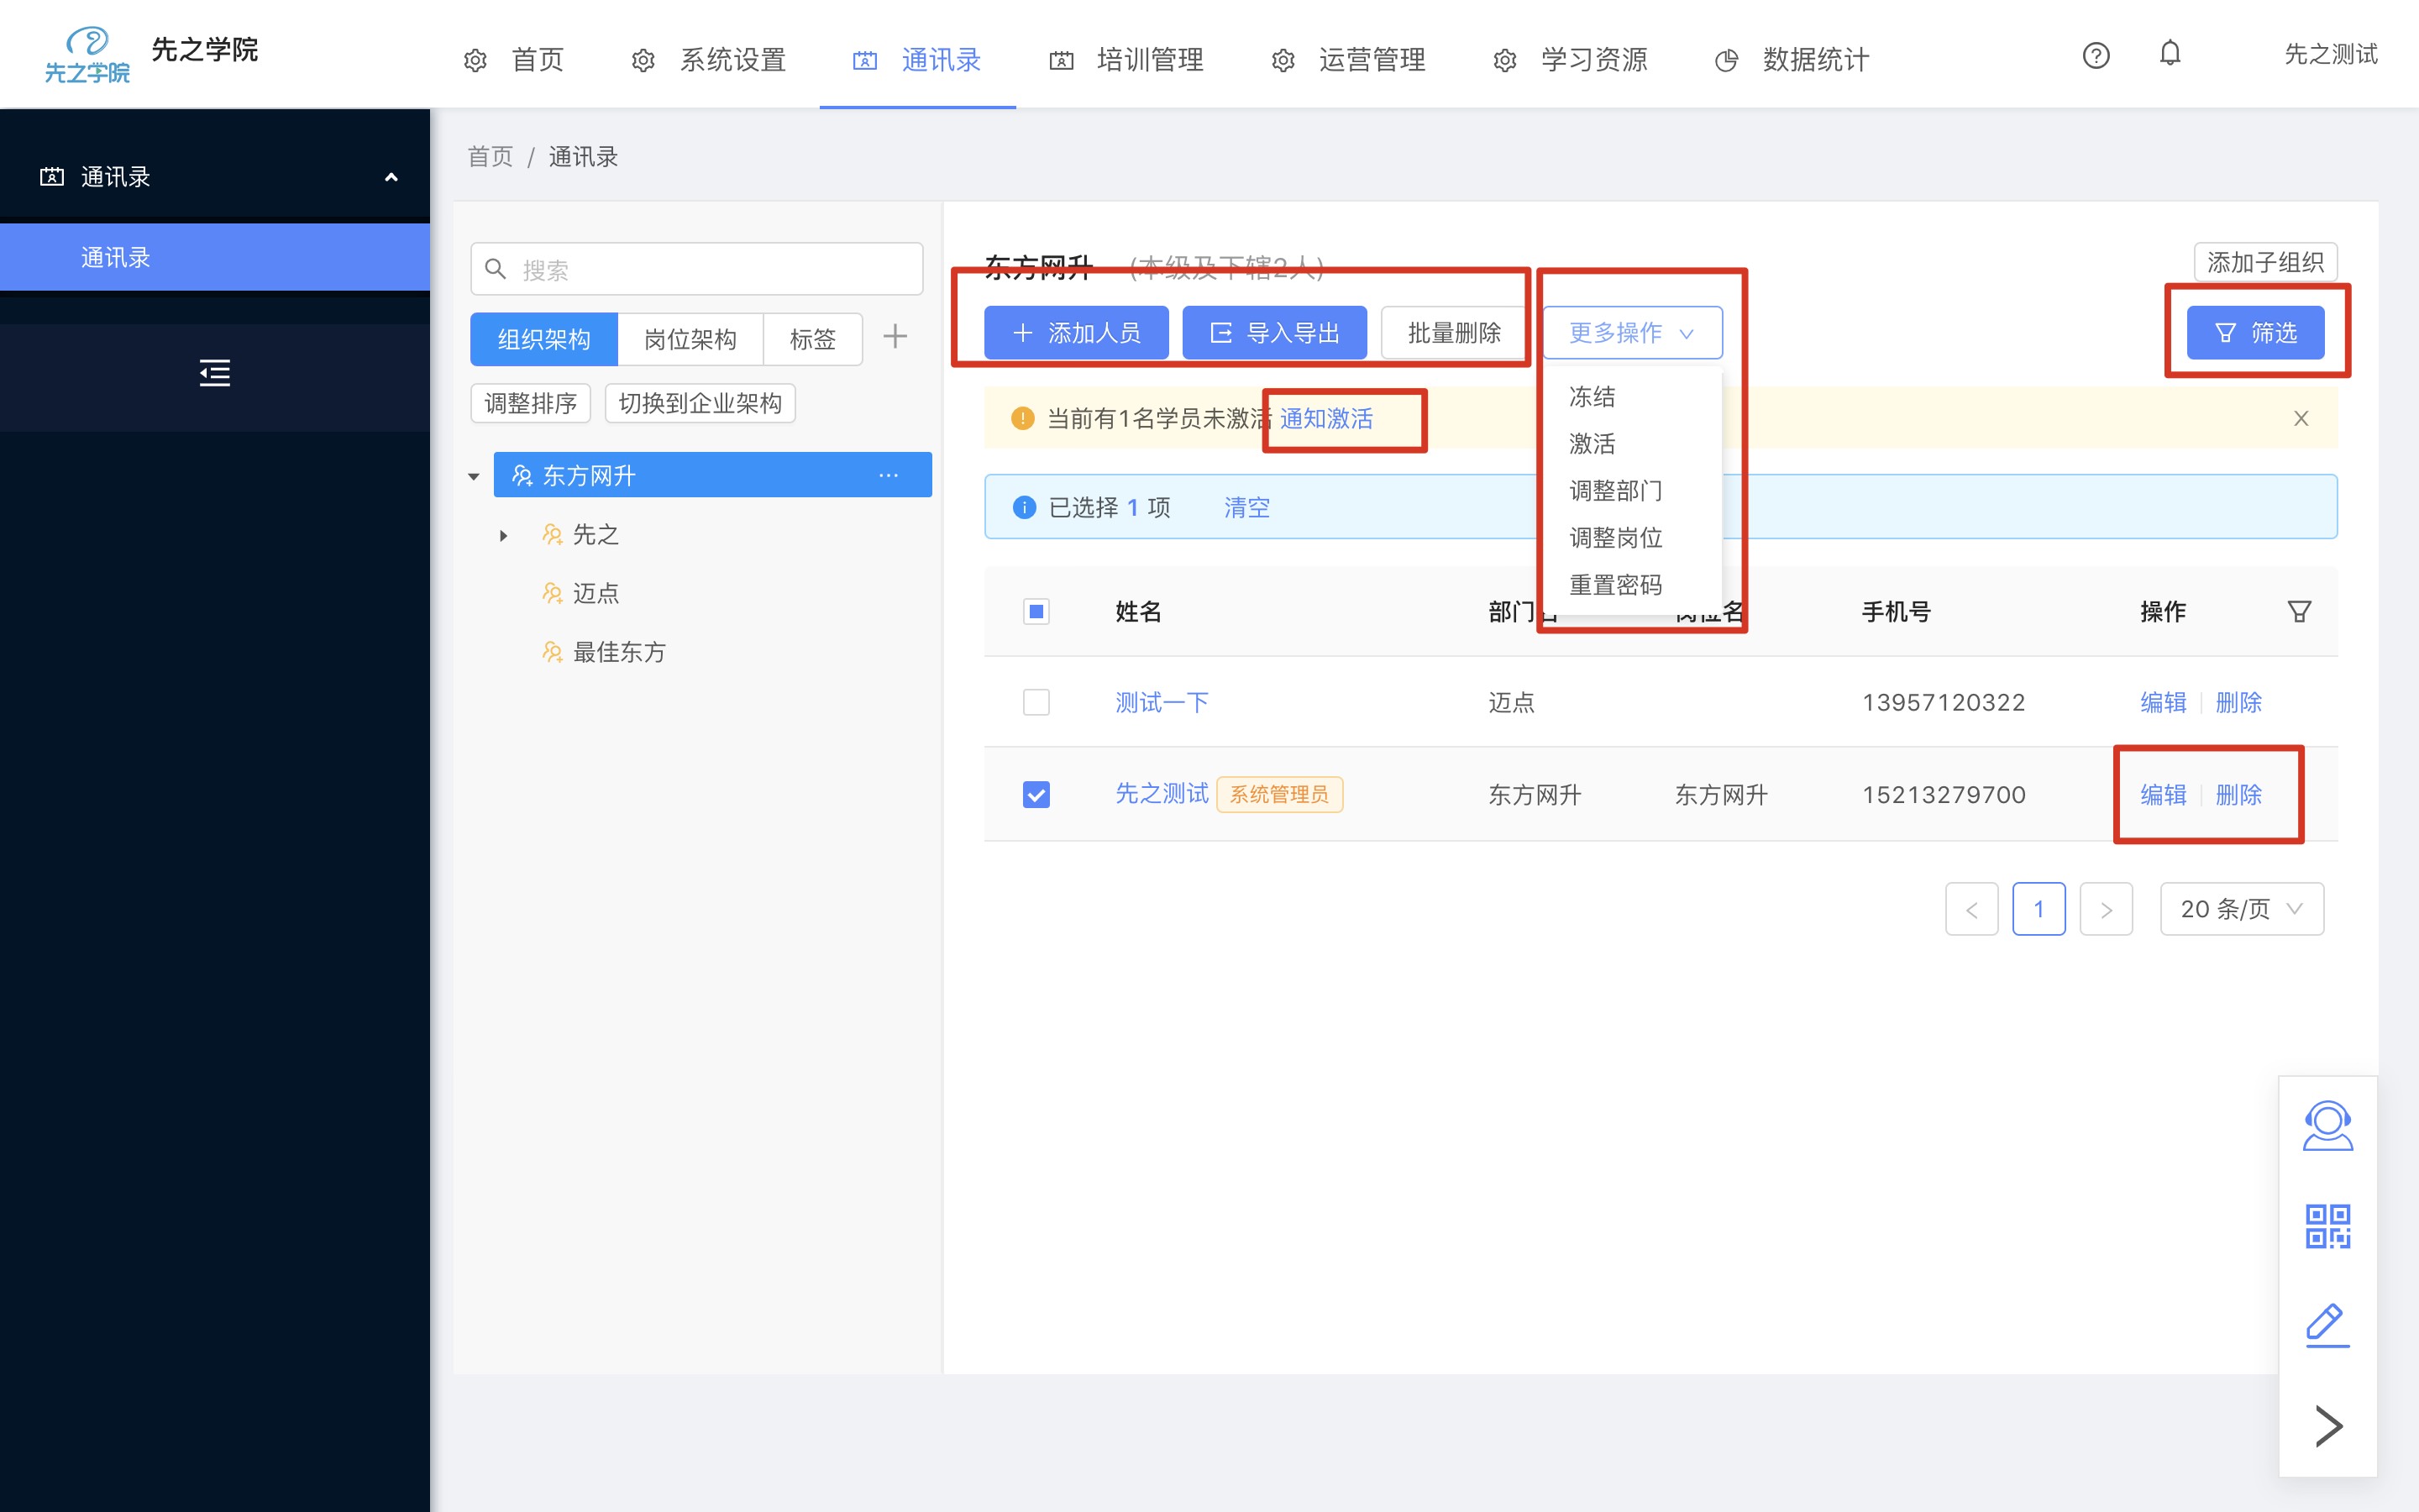This screenshot has height=1512, width=2419.
Task: Check the 测试一下 row checkbox
Action: [1036, 702]
